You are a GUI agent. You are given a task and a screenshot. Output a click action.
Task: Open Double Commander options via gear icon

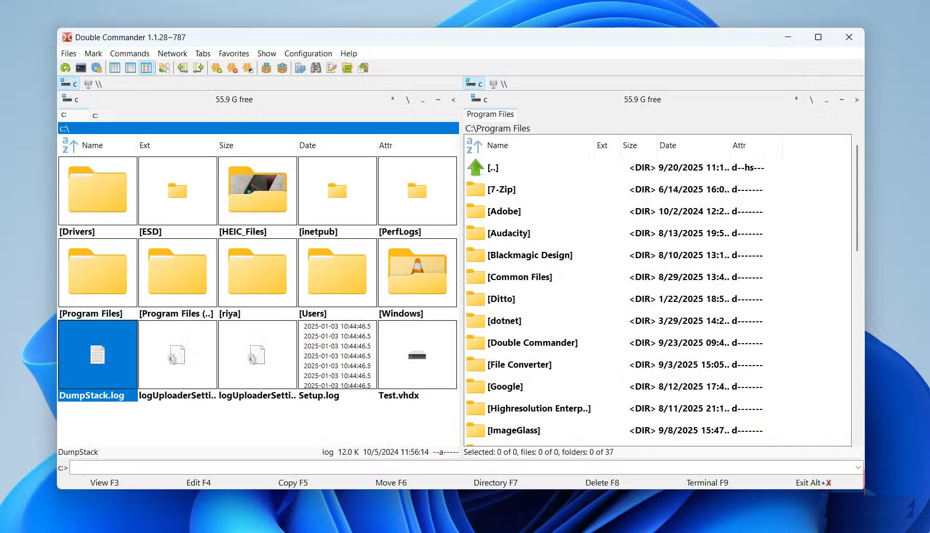point(97,68)
